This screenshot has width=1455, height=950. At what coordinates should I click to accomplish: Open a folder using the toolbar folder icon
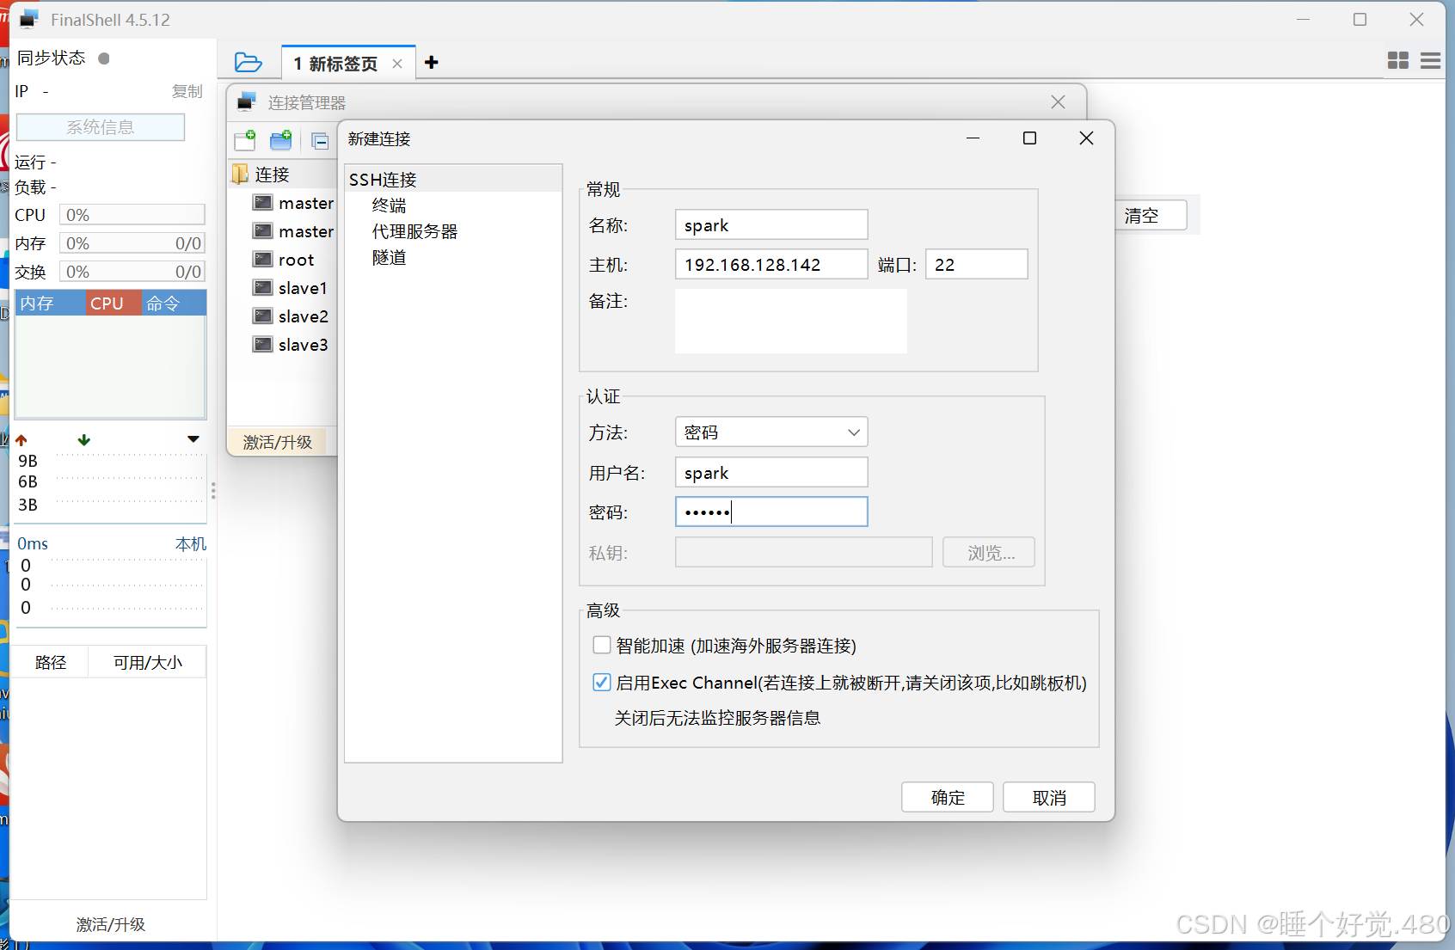[x=249, y=62]
